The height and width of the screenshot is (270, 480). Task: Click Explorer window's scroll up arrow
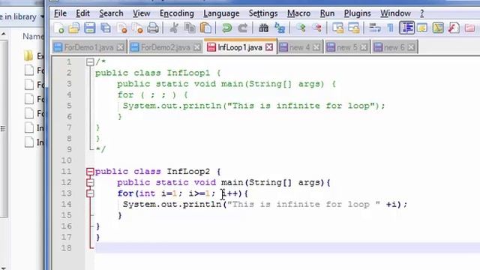point(4,34)
